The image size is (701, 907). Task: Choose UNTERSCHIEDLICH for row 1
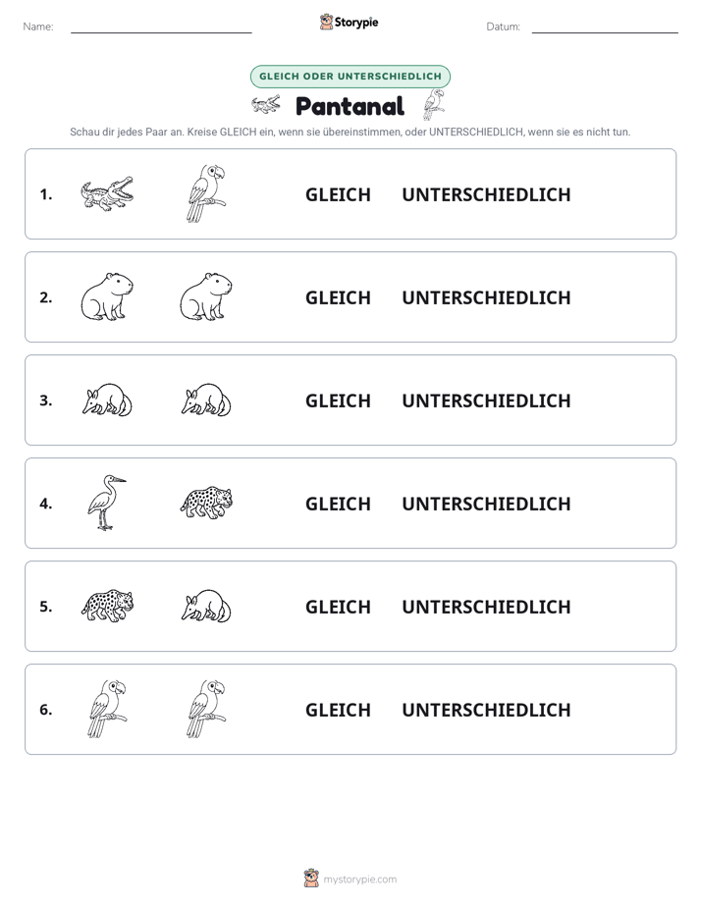click(x=486, y=194)
